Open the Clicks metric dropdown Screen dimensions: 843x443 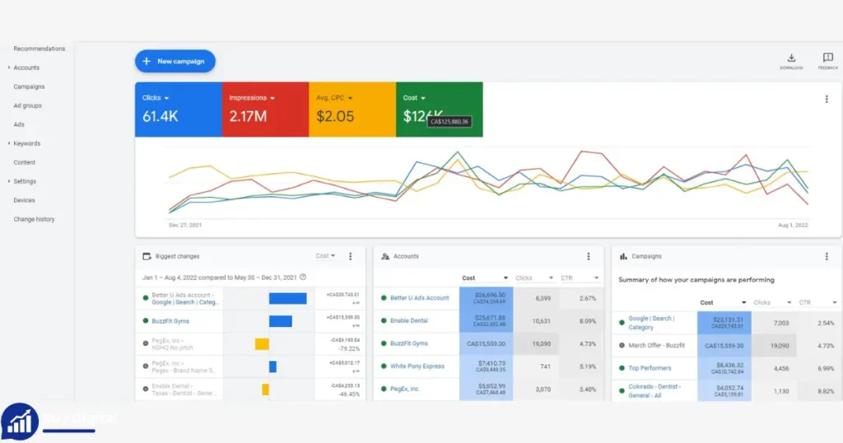pyautogui.click(x=156, y=98)
